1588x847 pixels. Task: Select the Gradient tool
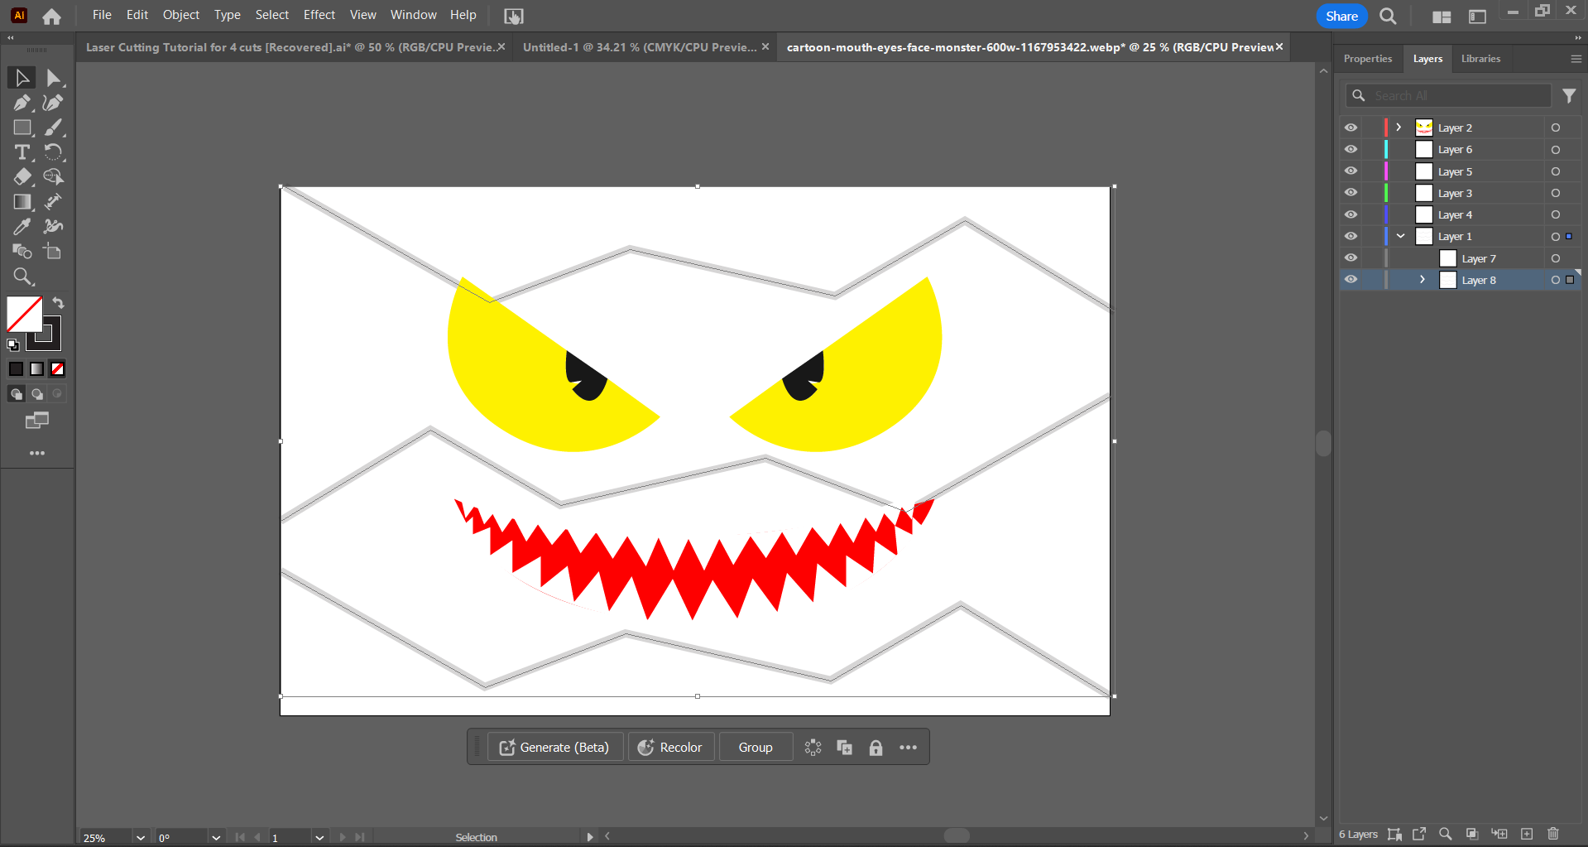22,201
